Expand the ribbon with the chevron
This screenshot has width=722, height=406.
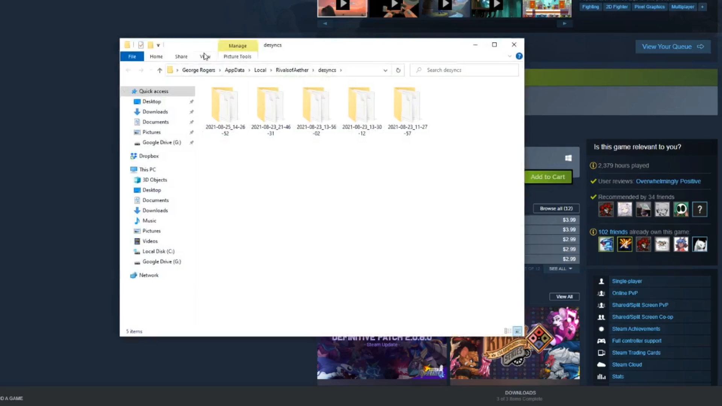click(510, 56)
